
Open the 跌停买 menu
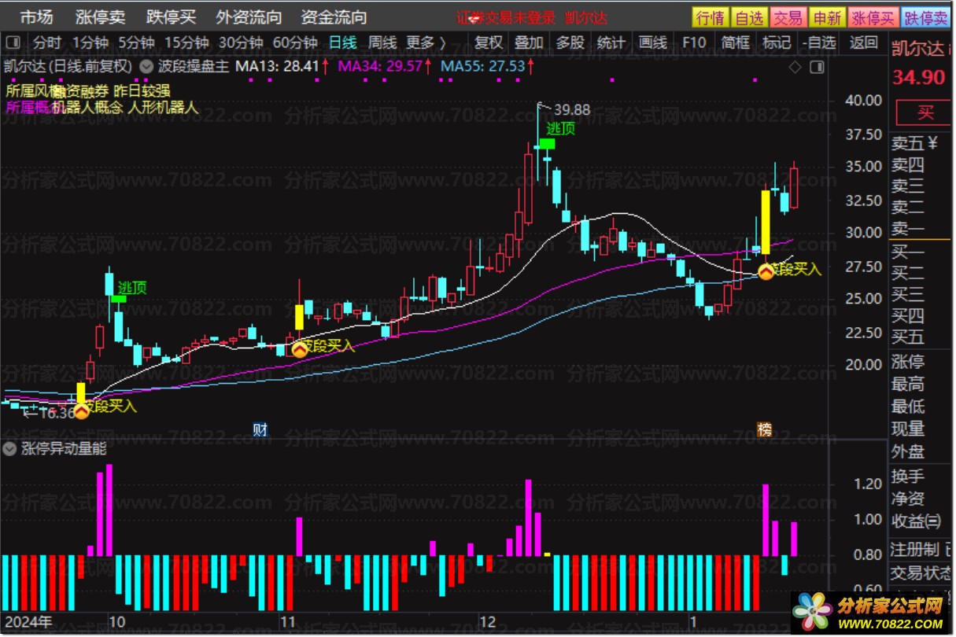171,17
